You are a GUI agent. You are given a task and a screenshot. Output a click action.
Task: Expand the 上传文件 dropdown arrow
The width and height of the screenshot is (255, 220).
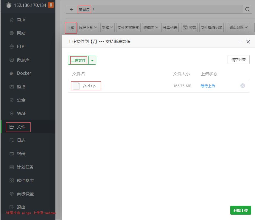[x=92, y=60]
